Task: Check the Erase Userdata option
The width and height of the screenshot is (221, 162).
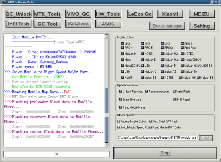Action: [121, 99]
